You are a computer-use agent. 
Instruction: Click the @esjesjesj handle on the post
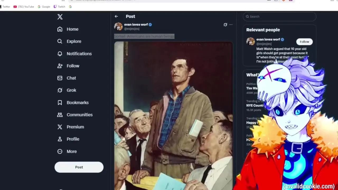click(x=132, y=29)
